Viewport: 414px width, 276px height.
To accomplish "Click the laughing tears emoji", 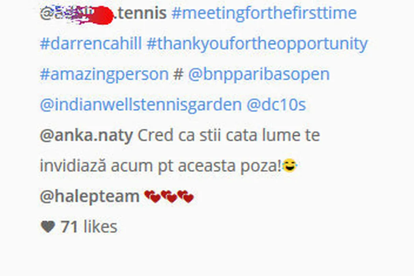I will click(x=290, y=166).
